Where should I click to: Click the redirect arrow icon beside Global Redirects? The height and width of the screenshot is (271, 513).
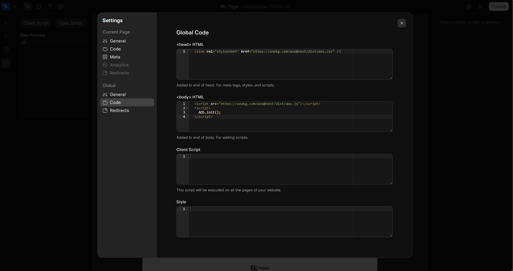(105, 110)
